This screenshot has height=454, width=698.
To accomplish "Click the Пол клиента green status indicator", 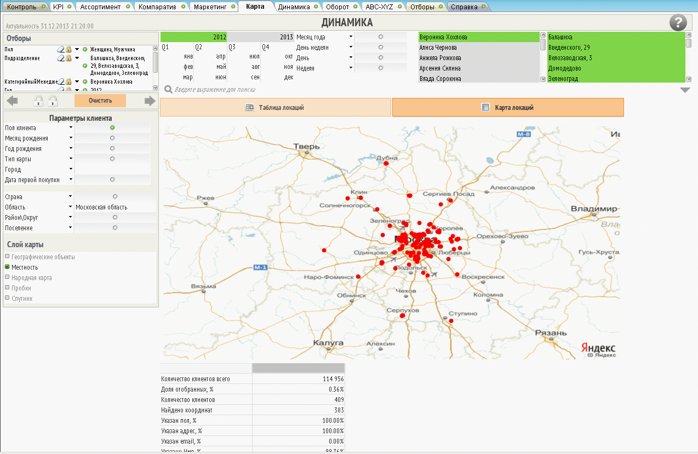I will point(112,127).
